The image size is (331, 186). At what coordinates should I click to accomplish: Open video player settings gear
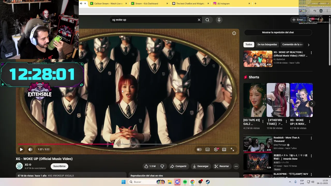pos(216,150)
